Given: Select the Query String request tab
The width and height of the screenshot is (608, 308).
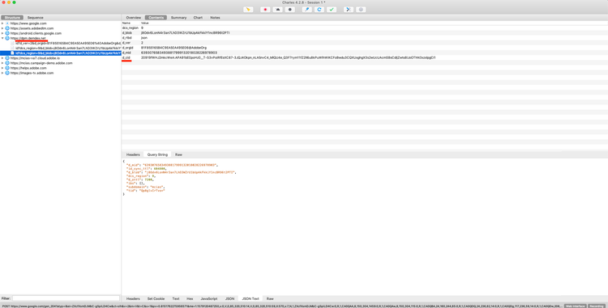Looking at the screenshot, I should click(157, 154).
